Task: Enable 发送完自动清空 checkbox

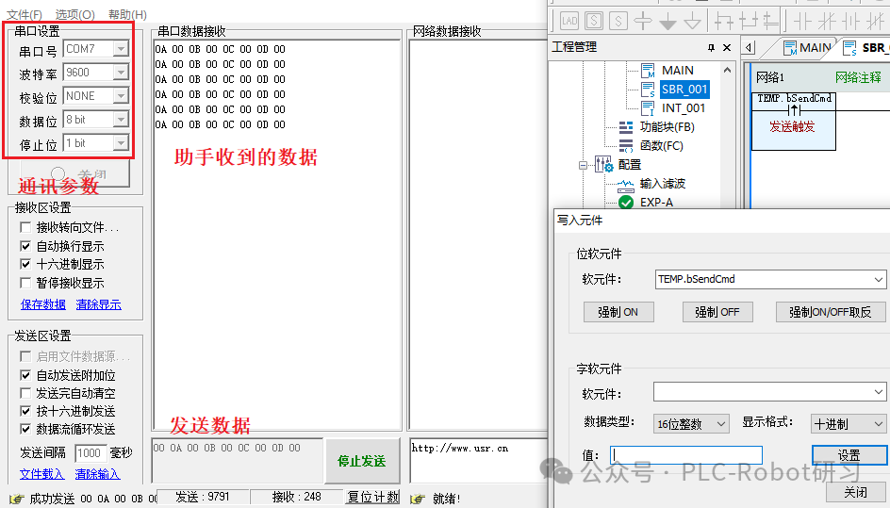Action: pyautogui.click(x=25, y=393)
